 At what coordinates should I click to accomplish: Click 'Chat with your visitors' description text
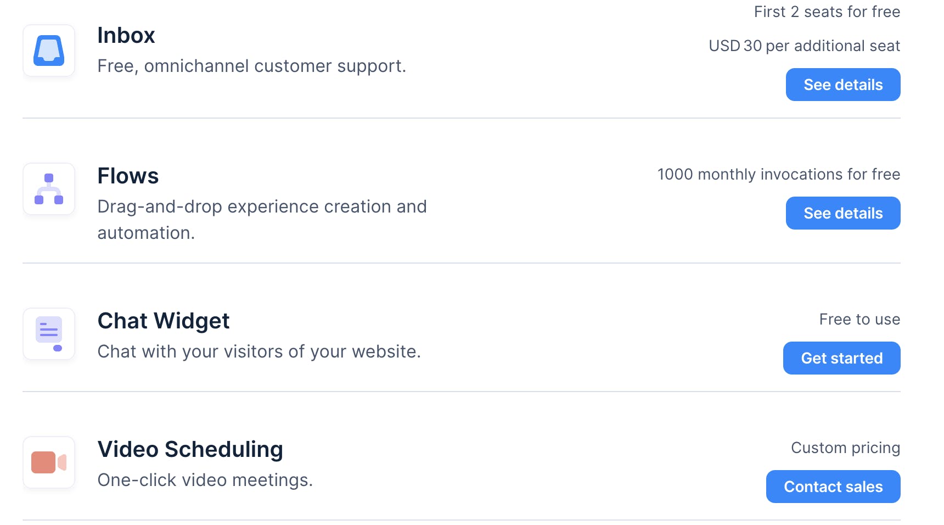point(259,351)
